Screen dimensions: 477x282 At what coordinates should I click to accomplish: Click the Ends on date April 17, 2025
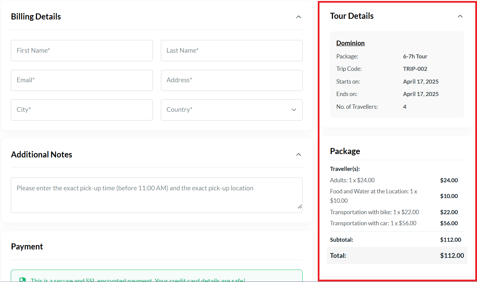(421, 94)
